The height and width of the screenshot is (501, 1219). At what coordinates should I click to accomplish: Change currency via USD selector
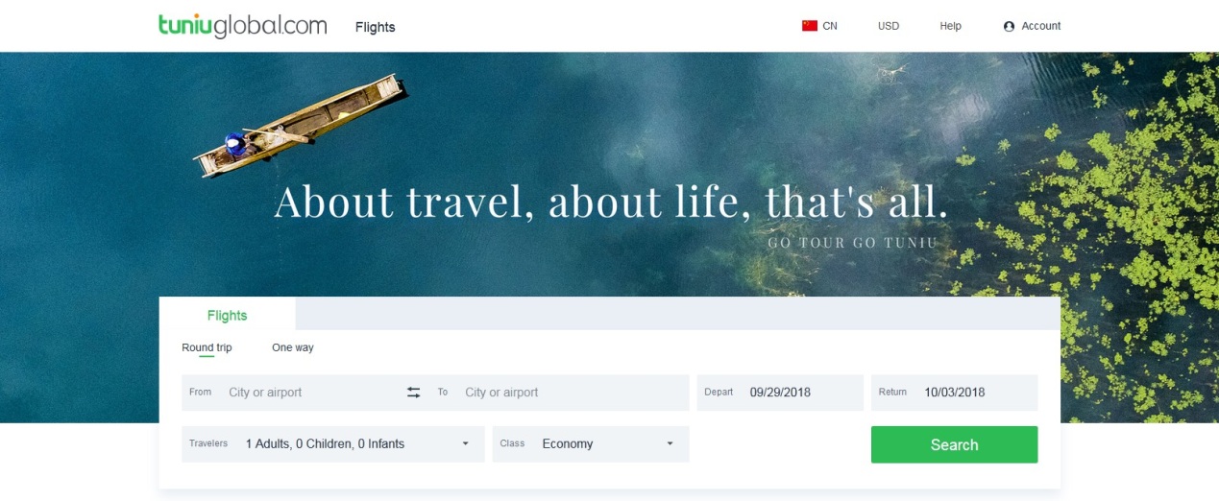tap(889, 26)
